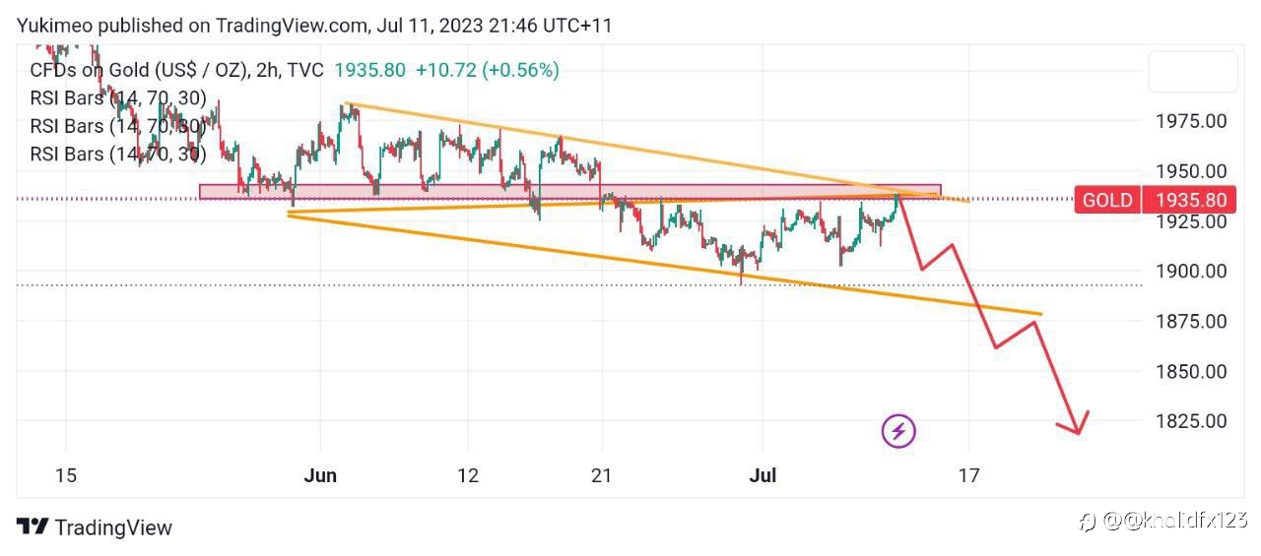Image resolution: width=1261 pixels, height=556 pixels.
Task: Click the purple lightning event icon
Action: point(897,430)
